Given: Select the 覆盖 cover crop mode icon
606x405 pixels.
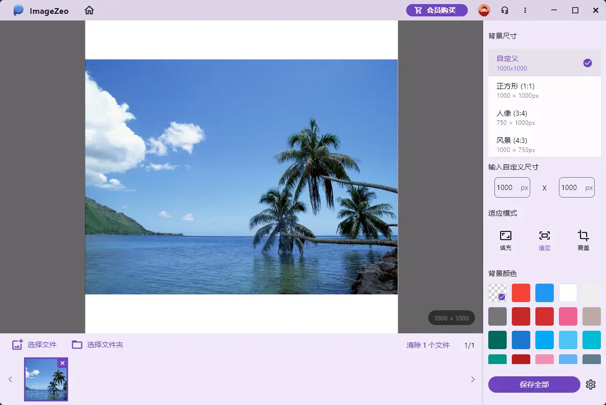Looking at the screenshot, I should tap(583, 240).
